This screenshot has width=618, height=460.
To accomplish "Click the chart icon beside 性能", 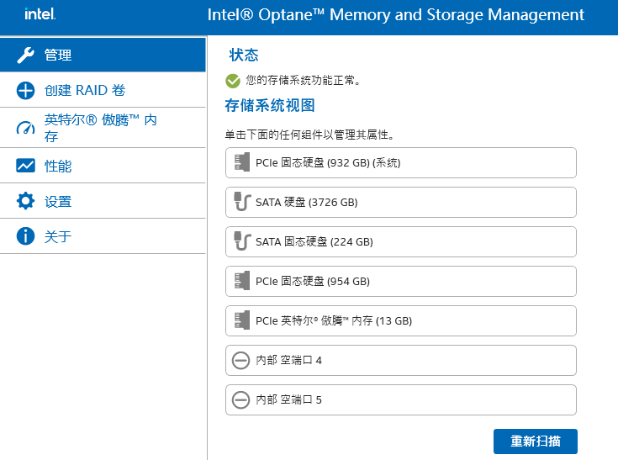I will coord(25,167).
